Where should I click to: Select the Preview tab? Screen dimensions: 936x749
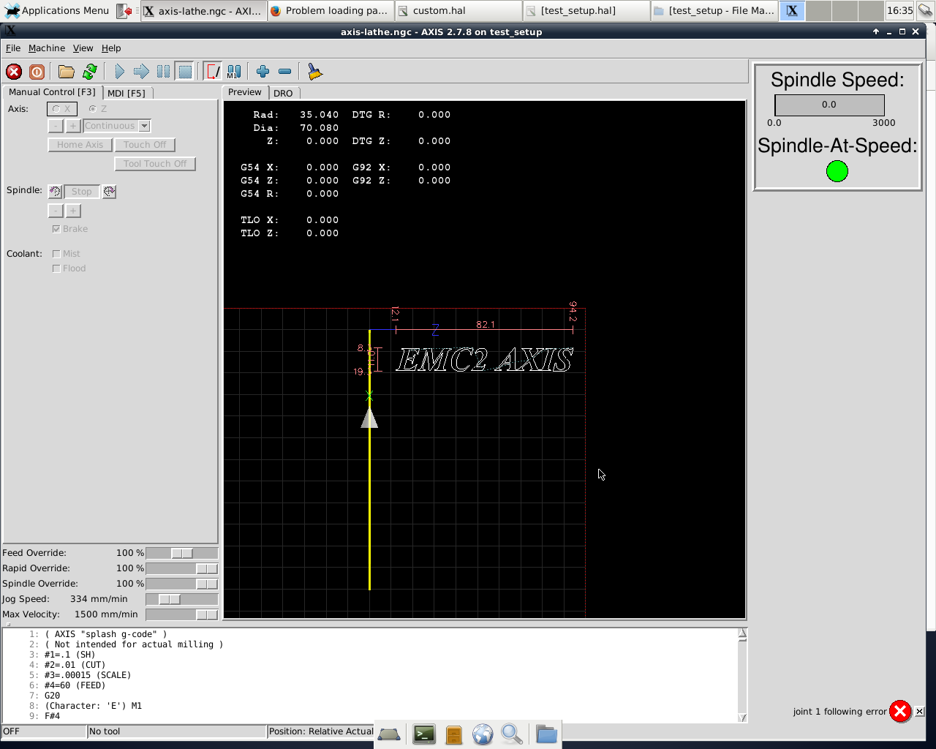[x=244, y=92]
